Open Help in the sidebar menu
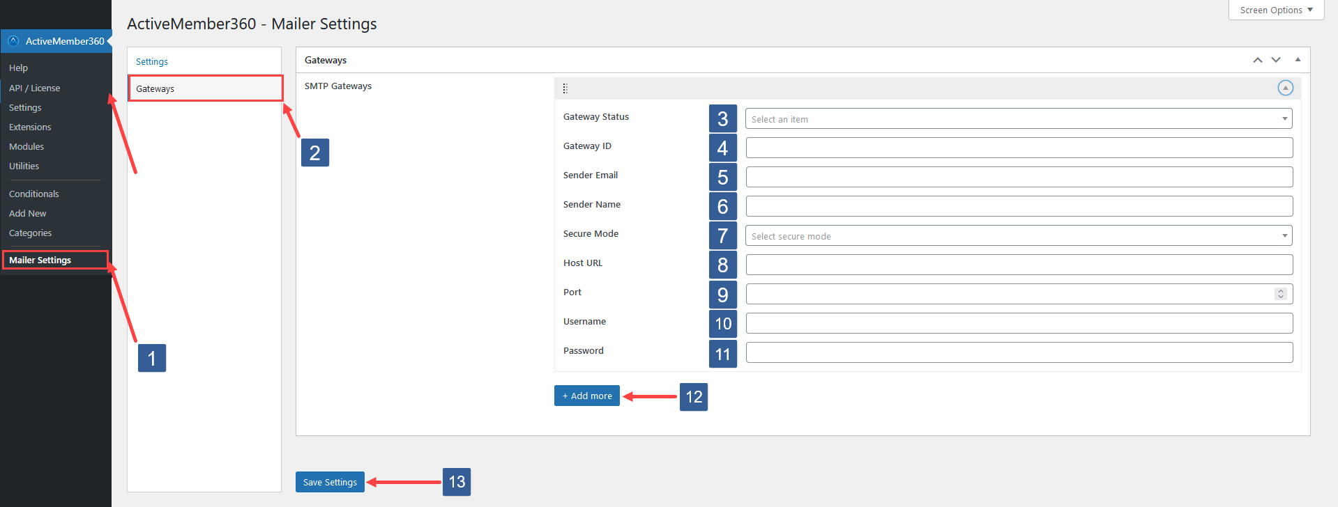 [18, 68]
